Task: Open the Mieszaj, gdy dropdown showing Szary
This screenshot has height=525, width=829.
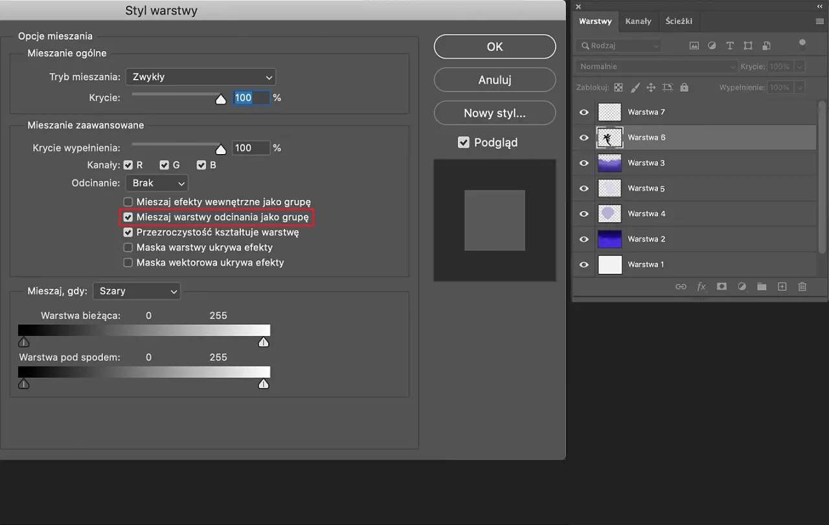Action: [x=136, y=291]
